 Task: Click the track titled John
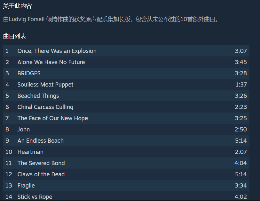pos(126,129)
